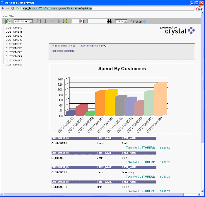205x197 pixels.
Task: Click the last name Pierce
Action: tap(125, 187)
